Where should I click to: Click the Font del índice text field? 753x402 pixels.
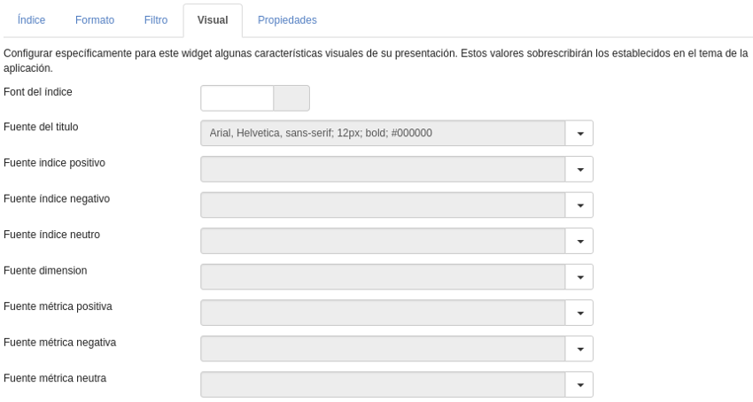coord(237,98)
